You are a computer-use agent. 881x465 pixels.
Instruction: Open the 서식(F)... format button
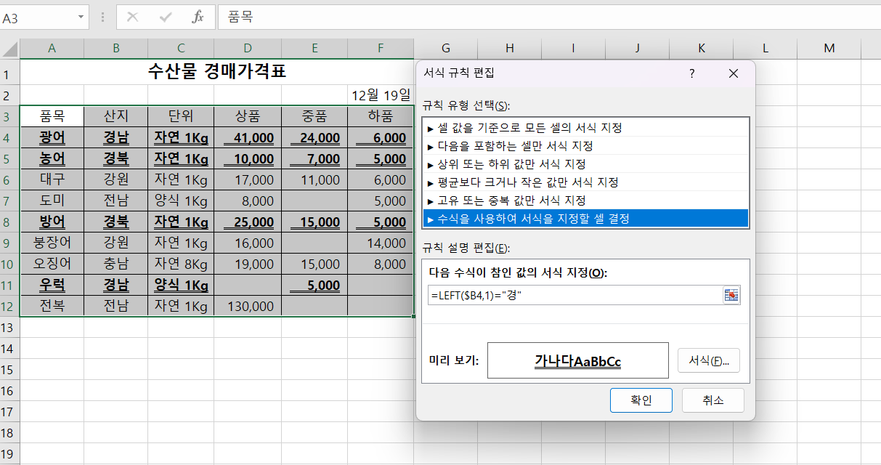(708, 360)
